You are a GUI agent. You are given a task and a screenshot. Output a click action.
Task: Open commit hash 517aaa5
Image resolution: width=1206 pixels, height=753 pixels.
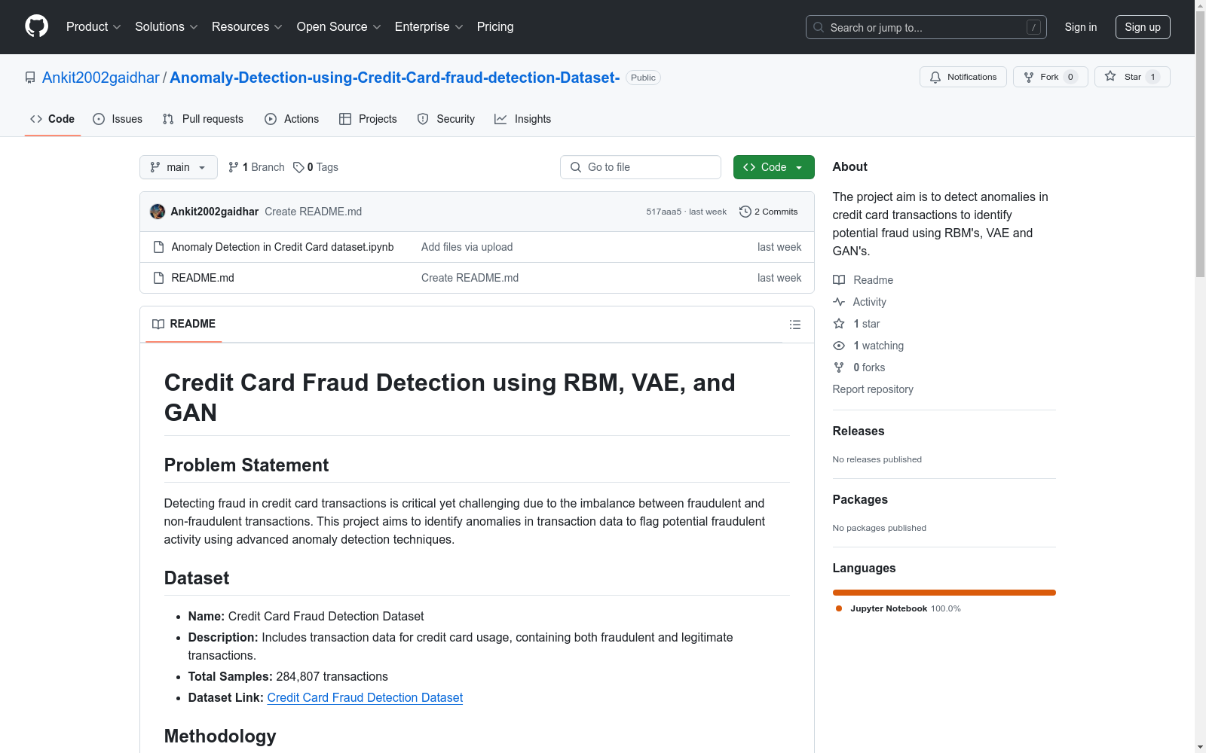663,212
